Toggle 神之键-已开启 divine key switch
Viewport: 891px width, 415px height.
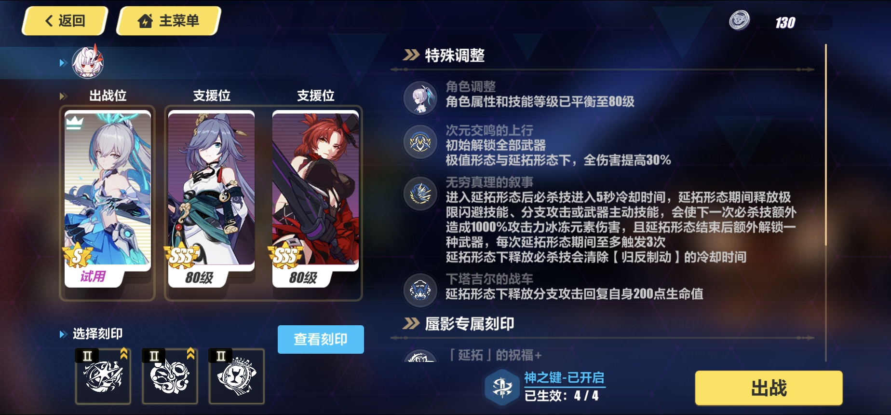tap(564, 378)
